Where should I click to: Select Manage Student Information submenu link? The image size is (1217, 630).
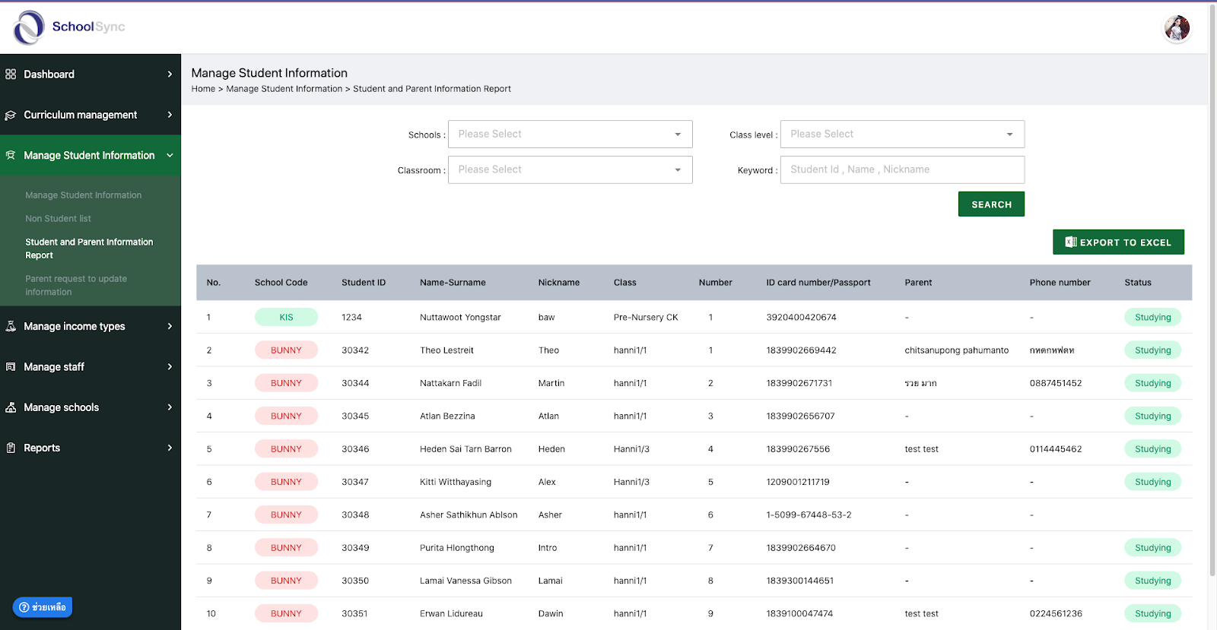click(84, 195)
